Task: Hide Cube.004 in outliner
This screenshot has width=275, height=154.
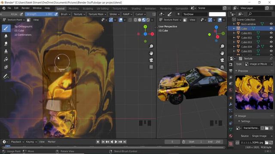Action: pyautogui.click(x=271, y=47)
